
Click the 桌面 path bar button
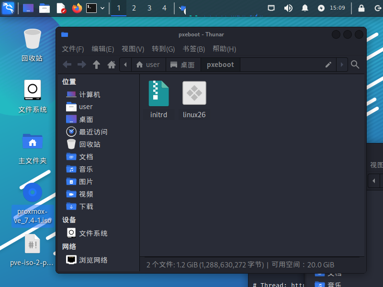(x=182, y=65)
